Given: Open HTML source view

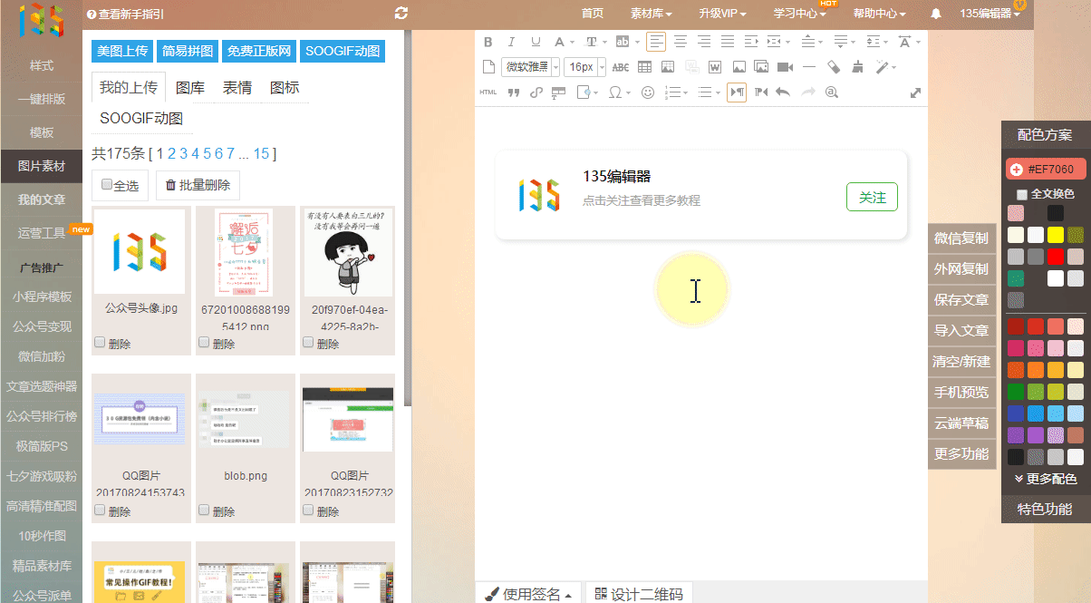Looking at the screenshot, I should [x=488, y=92].
